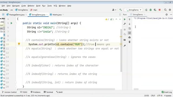
Task: Toggle scroll to end in console
Action: pos(129,33)
